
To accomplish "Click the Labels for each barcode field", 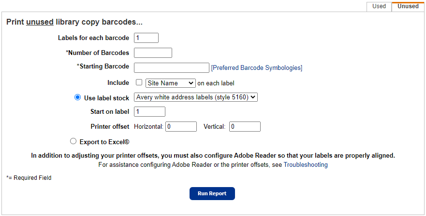I will click(146, 38).
